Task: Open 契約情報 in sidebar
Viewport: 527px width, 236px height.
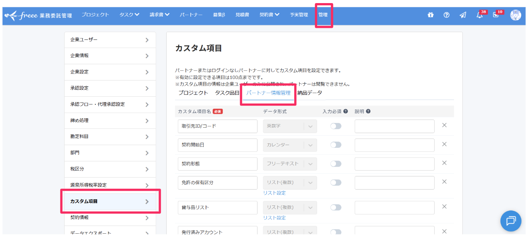Action: (110, 217)
